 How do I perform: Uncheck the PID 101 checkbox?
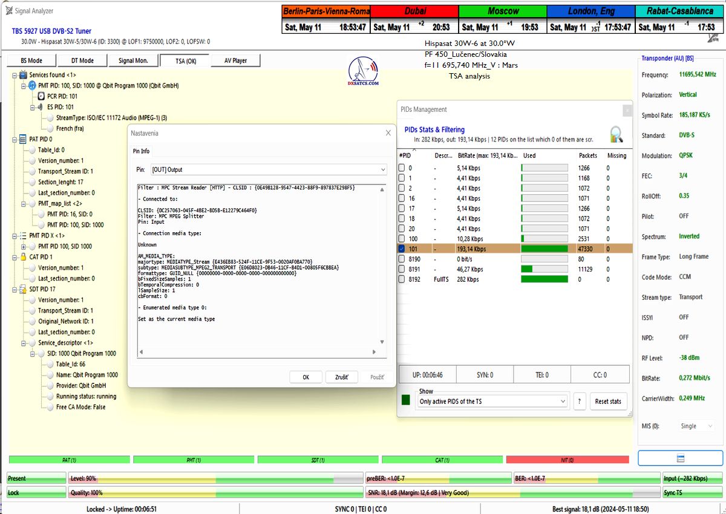[402, 249]
